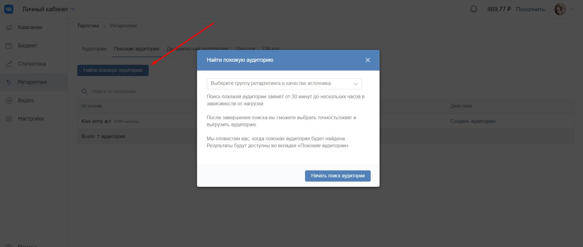
Task: Click the 'Пополнить' balance link
Action: click(x=530, y=9)
